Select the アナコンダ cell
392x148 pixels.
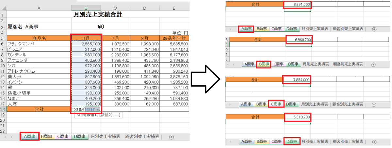[39, 60]
